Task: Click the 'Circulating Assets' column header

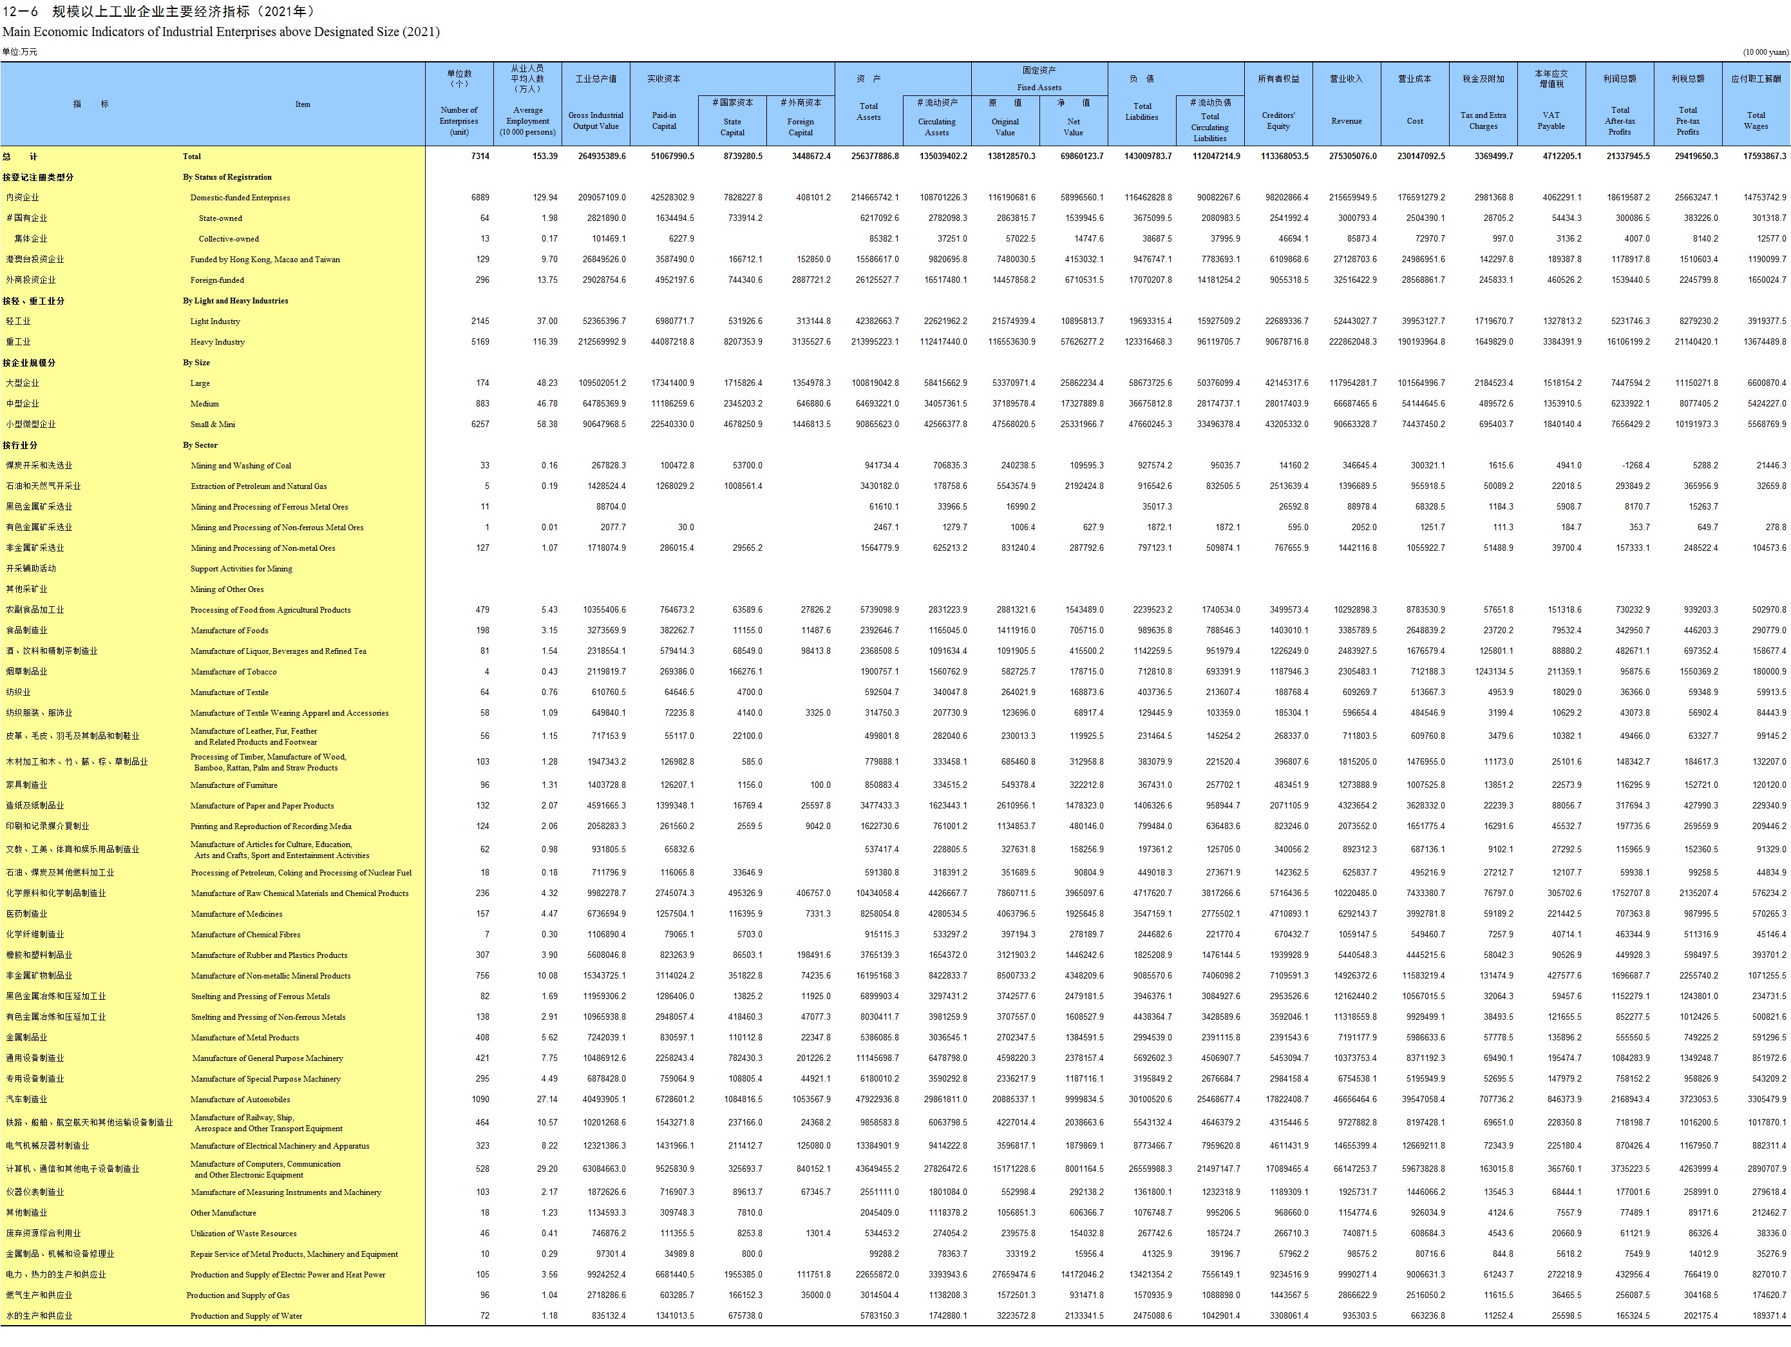Action: pyautogui.click(x=937, y=127)
